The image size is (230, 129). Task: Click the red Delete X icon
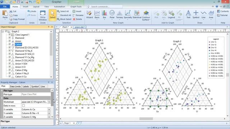point(74,19)
